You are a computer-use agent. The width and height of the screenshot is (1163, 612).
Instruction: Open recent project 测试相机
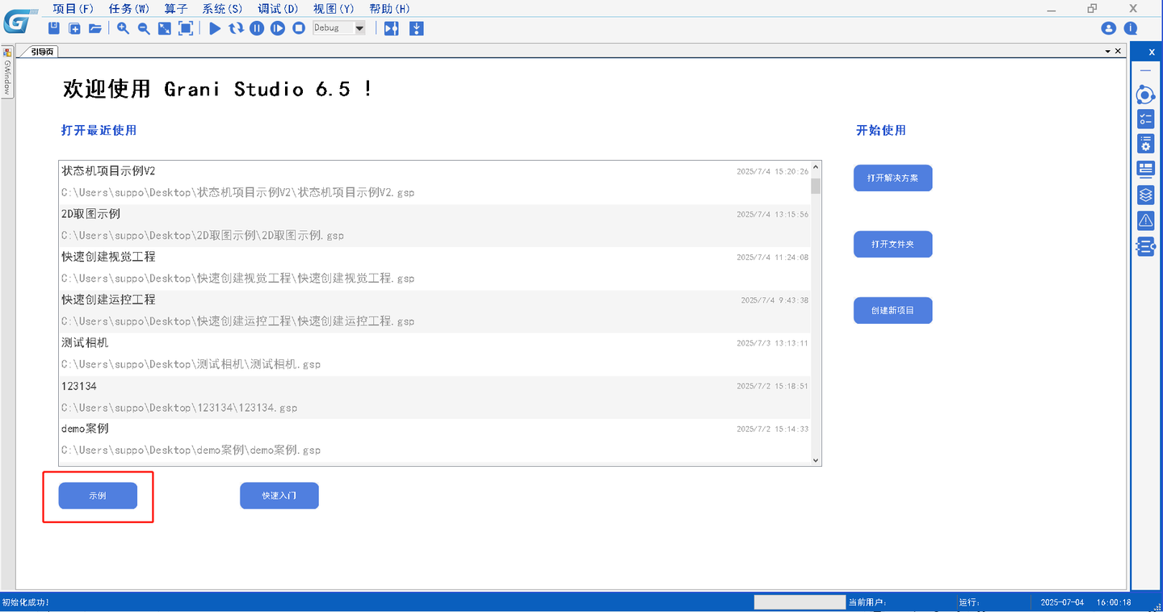(435, 354)
